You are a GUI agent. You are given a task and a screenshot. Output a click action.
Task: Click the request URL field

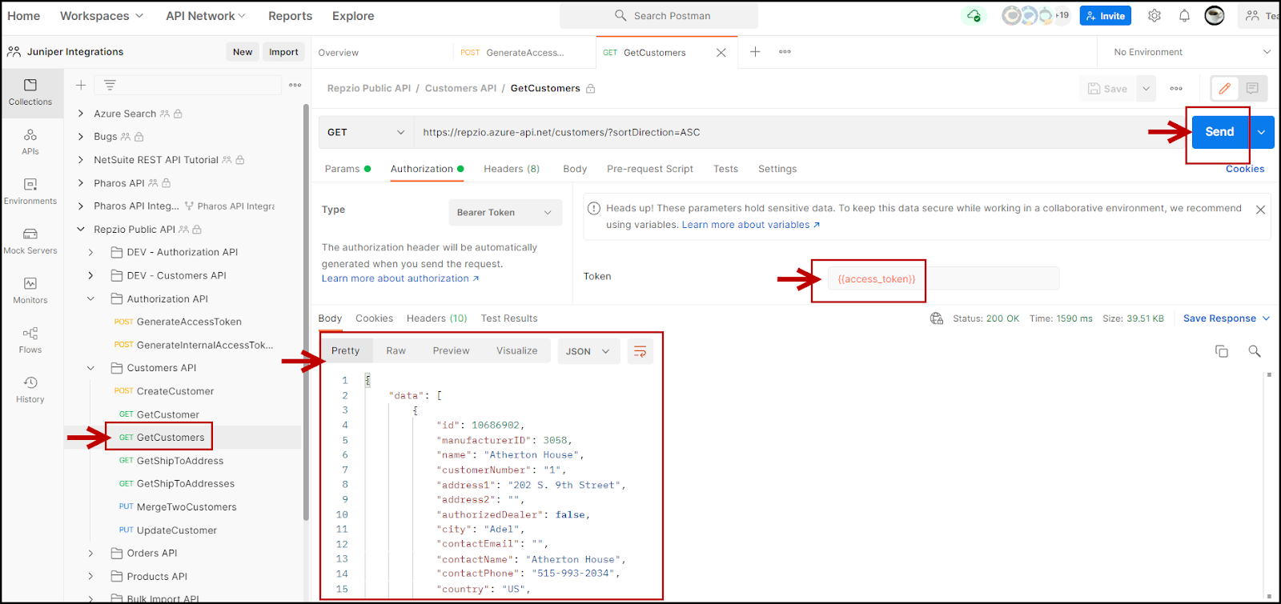(799, 133)
